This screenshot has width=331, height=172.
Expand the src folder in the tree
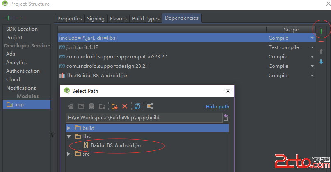point(69,154)
